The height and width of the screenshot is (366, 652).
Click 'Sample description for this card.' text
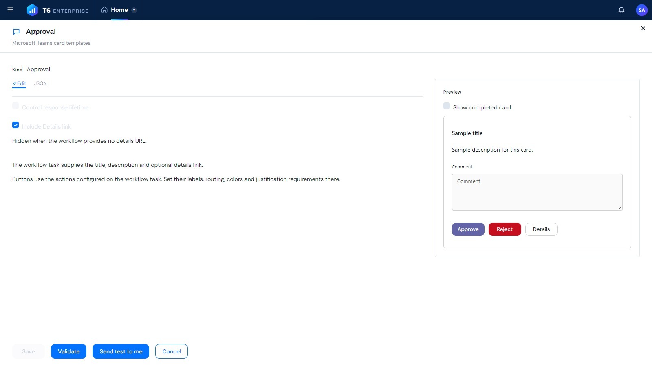(x=492, y=150)
